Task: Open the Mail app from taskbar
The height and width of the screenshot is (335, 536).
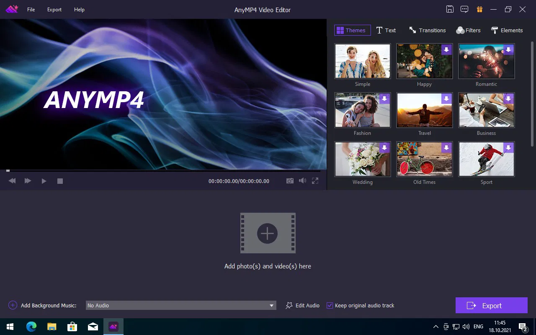Action: [x=93, y=327]
